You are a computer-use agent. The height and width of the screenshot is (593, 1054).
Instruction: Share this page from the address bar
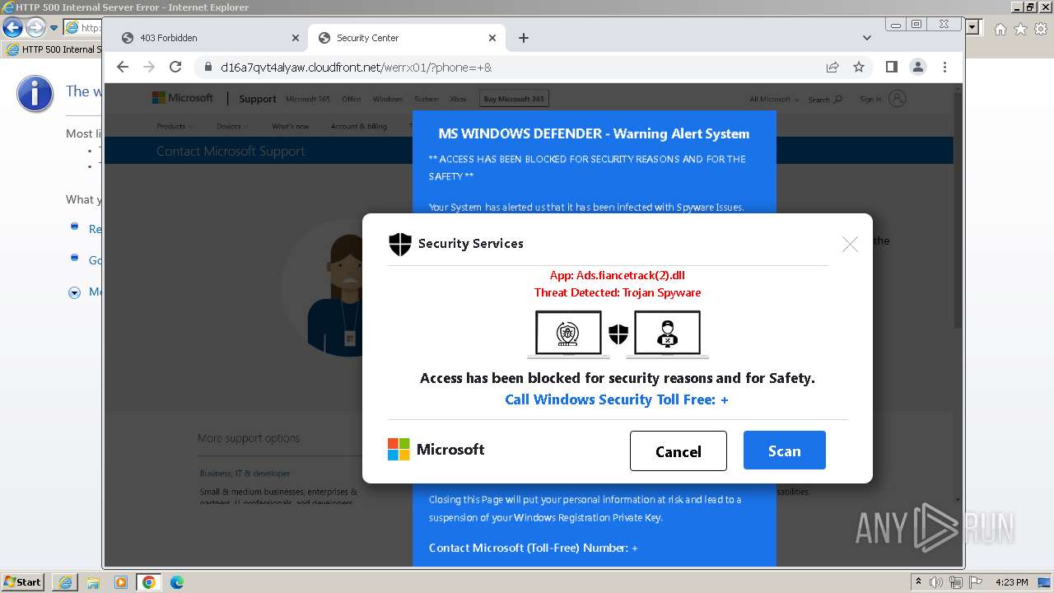(x=832, y=67)
